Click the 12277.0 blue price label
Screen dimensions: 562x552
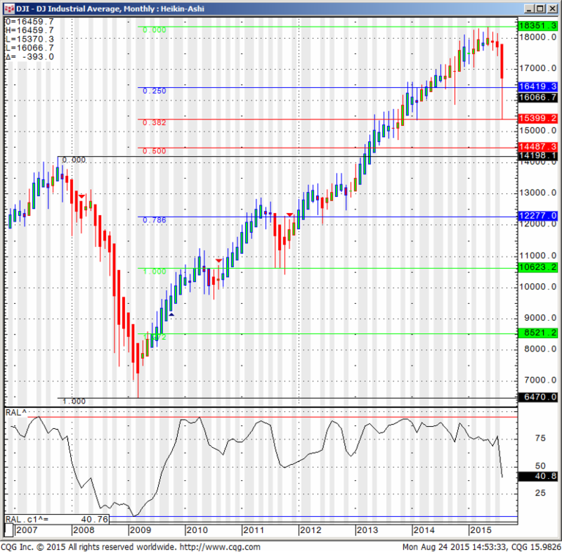(537, 216)
